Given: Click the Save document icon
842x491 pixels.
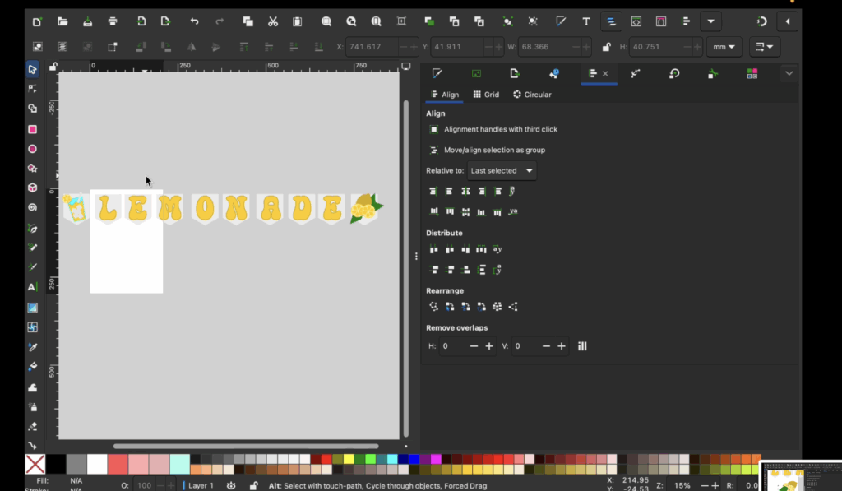Looking at the screenshot, I should (x=87, y=21).
